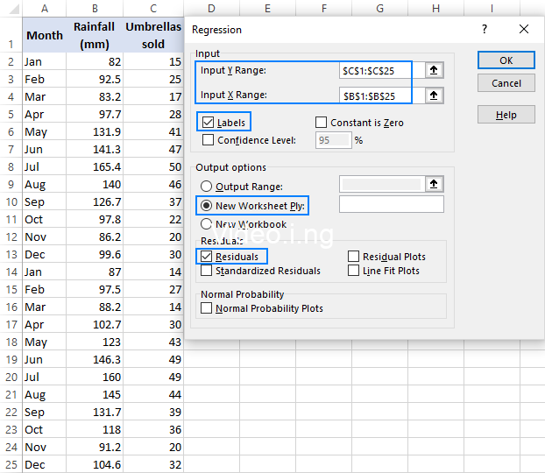This screenshot has height=473, width=545.
Task: Click the rainfall cell 92.5
Action: point(95,79)
